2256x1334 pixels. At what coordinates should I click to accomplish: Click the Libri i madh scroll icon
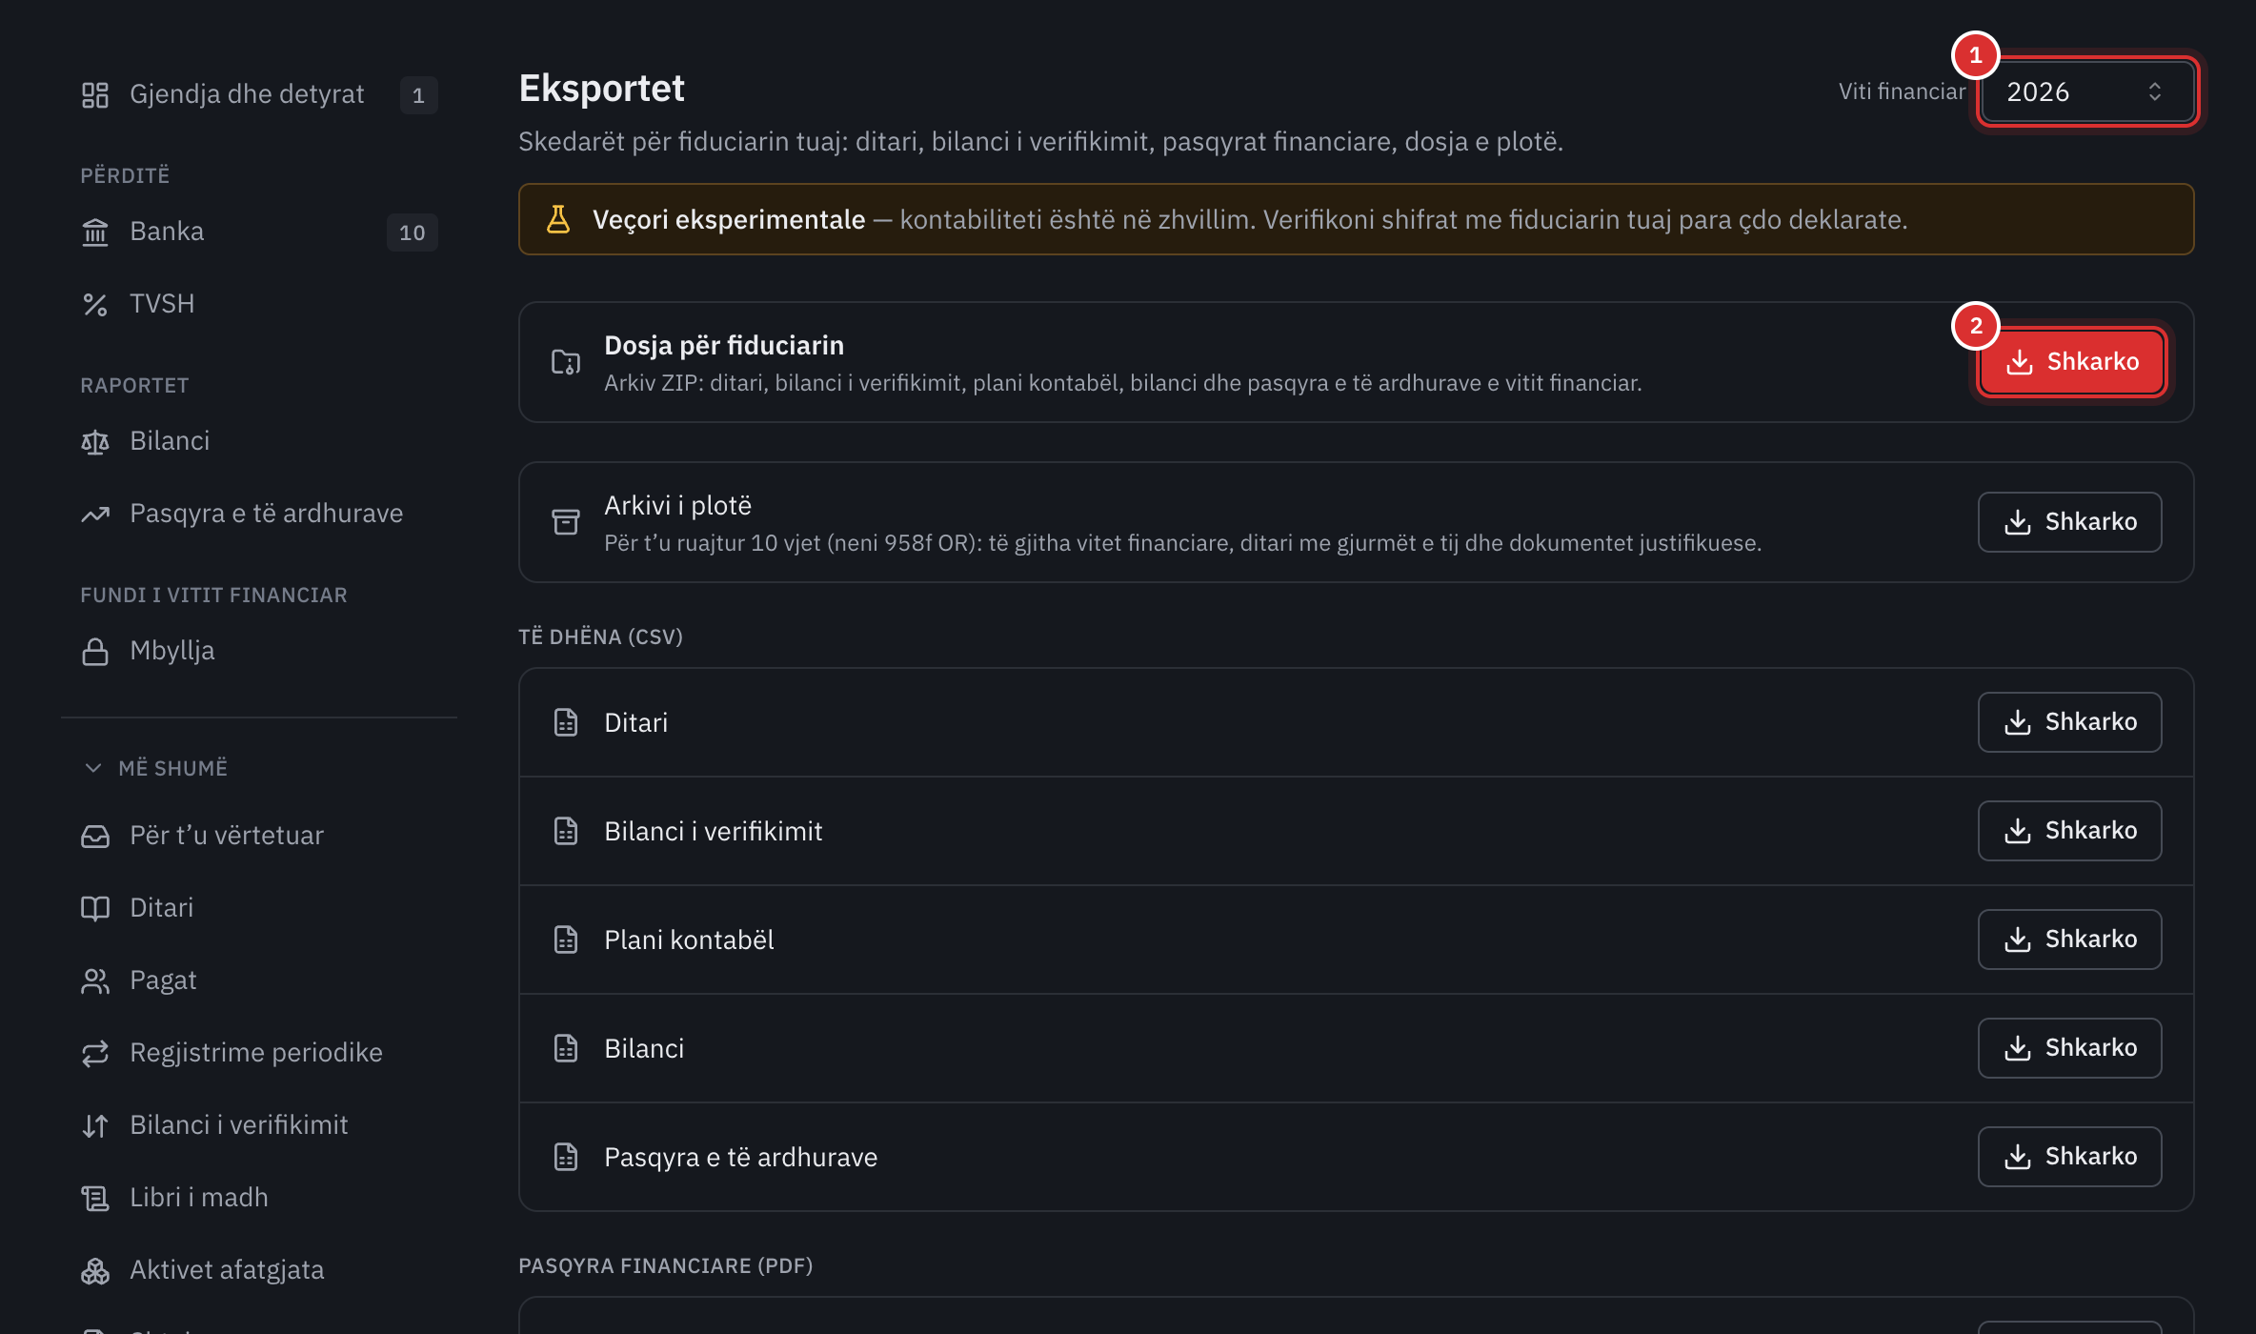95,1198
